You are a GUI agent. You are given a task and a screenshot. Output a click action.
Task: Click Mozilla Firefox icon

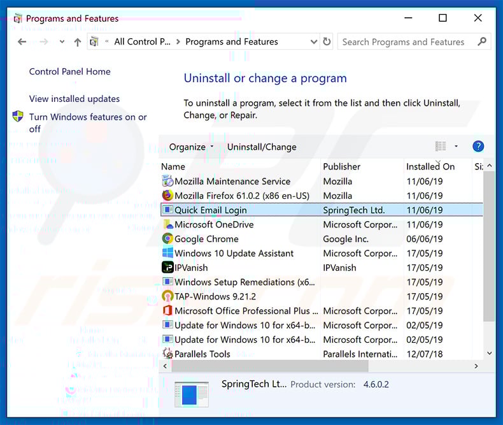(x=167, y=195)
